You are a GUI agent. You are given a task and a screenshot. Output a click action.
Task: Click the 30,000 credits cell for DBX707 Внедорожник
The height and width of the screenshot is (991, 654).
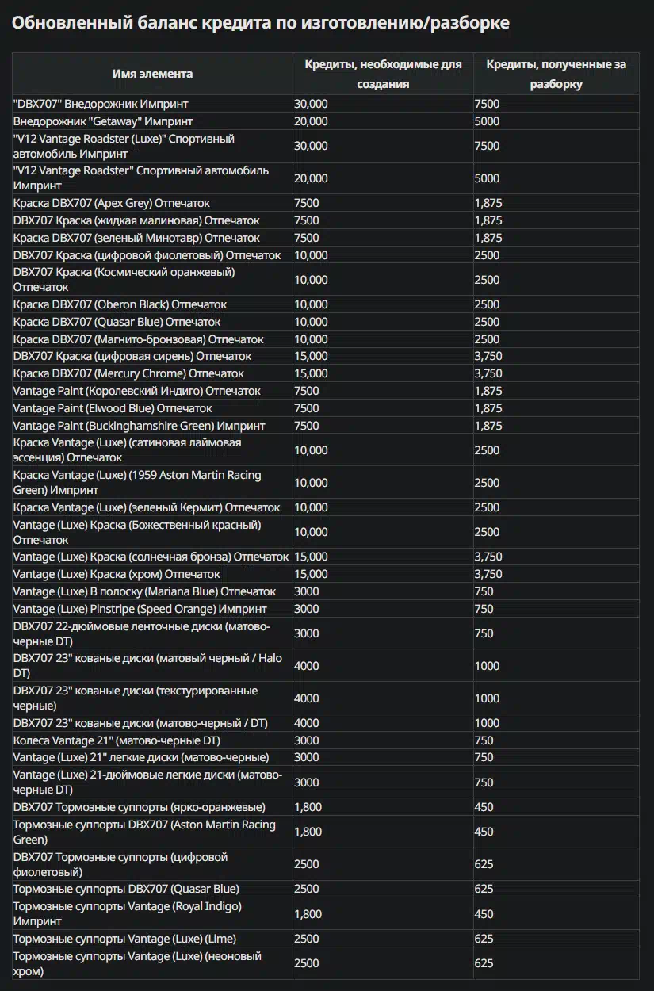point(311,104)
